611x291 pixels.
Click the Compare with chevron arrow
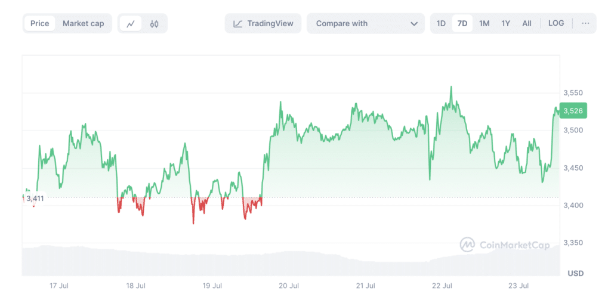tap(414, 24)
